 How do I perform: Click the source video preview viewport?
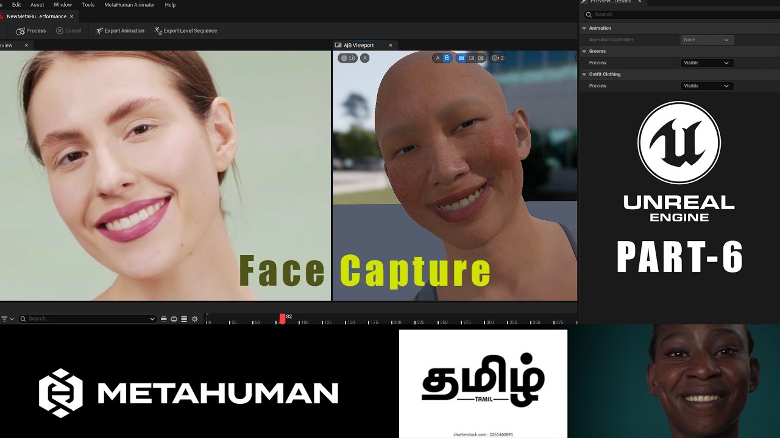click(x=165, y=175)
